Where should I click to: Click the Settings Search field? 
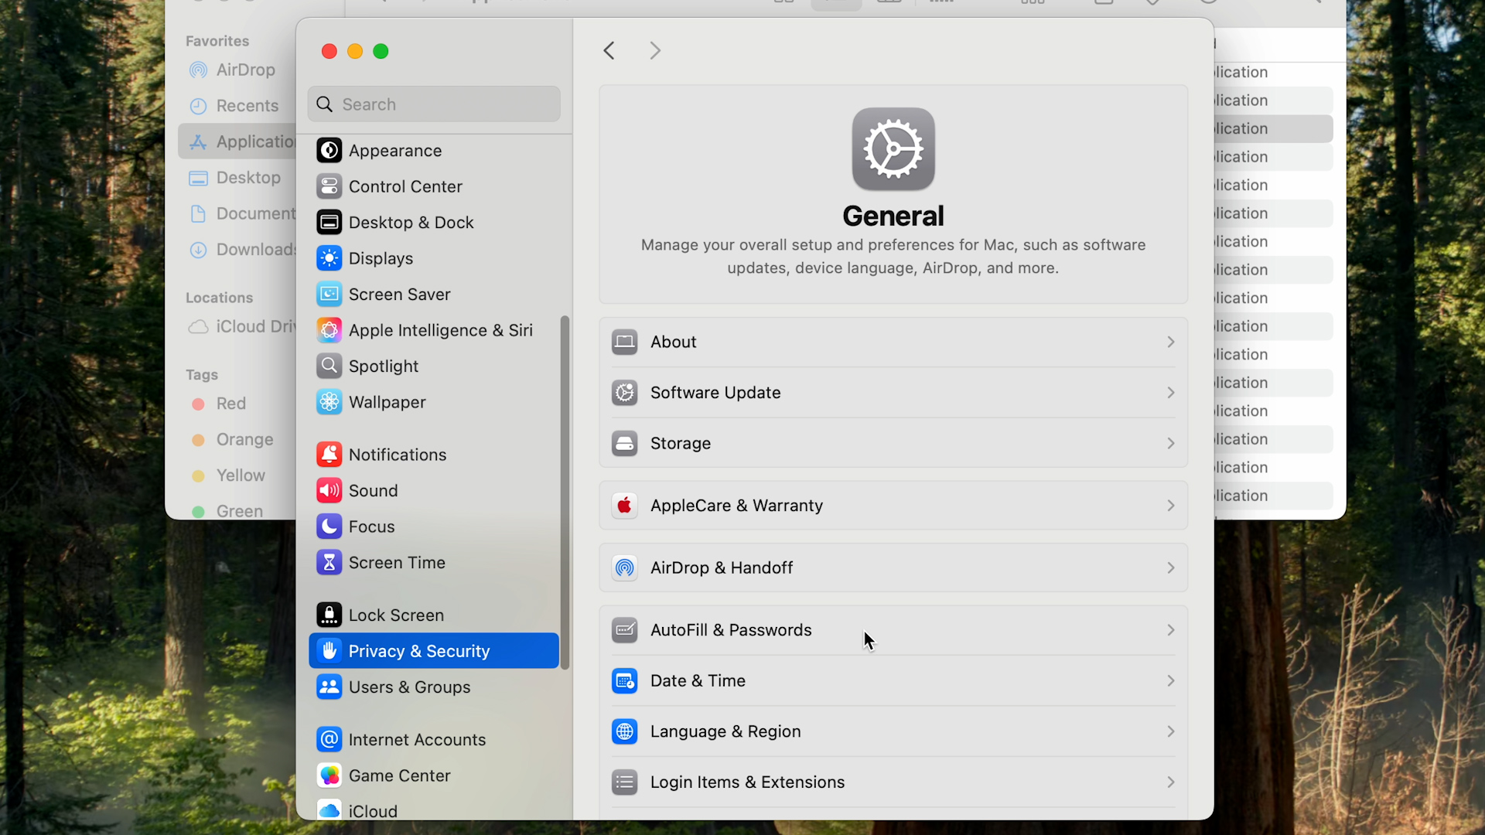pos(434,104)
